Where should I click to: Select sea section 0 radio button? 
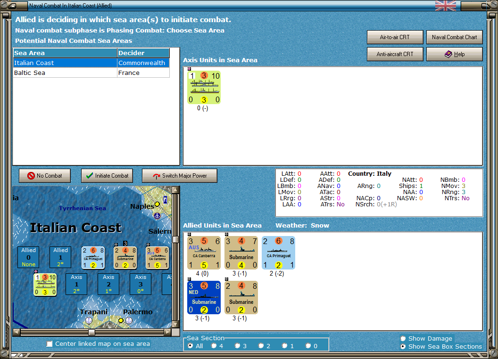coord(308,346)
